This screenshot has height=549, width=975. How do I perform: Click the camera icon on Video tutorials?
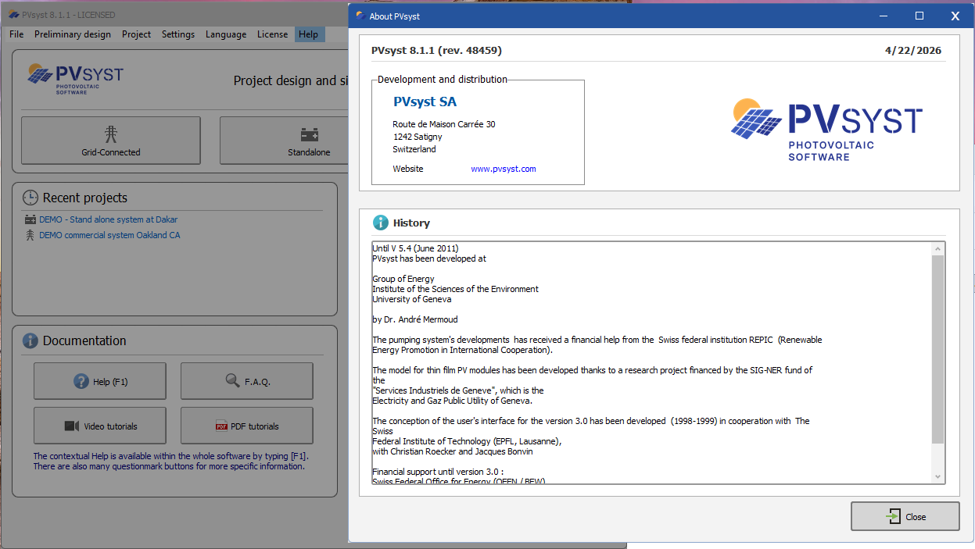tap(72, 426)
